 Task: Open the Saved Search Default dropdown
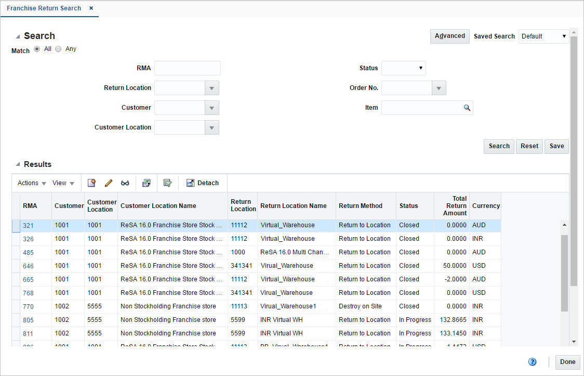(563, 36)
